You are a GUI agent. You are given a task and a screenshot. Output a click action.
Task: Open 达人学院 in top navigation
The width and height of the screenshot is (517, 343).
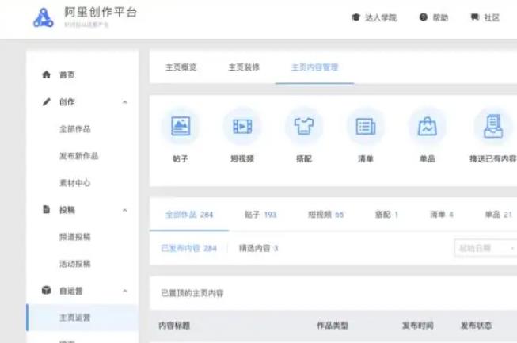point(374,18)
